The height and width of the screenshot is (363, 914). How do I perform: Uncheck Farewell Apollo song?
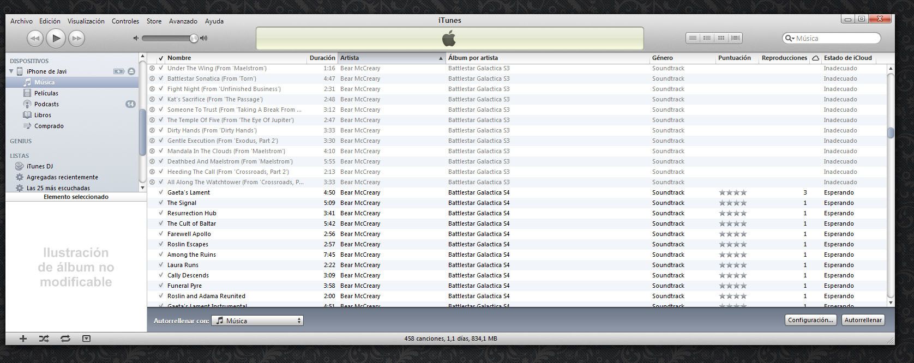(161, 234)
